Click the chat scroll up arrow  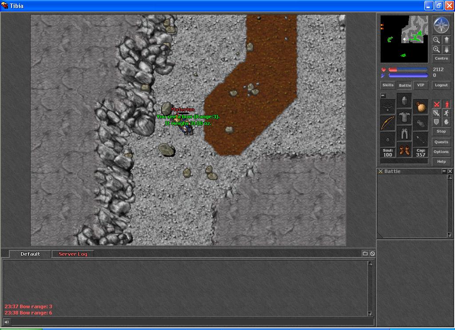click(370, 263)
